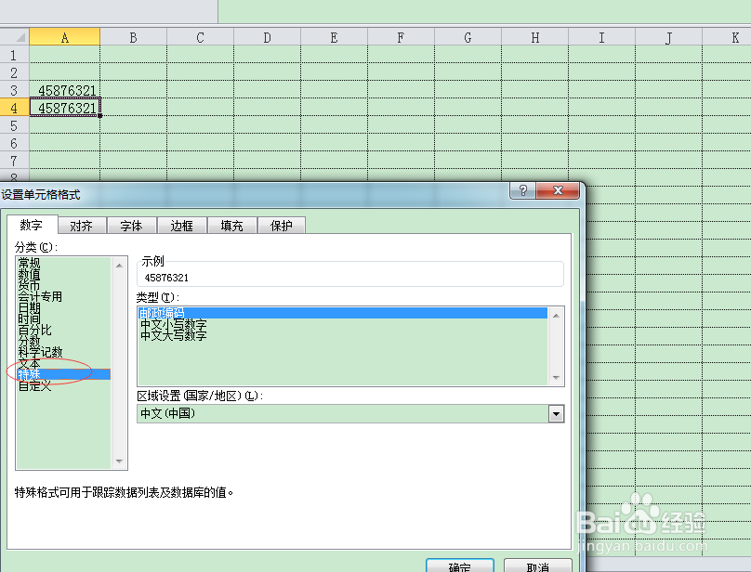Select 分数 in the category list
The image size is (751, 572).
tap(64, 341)
